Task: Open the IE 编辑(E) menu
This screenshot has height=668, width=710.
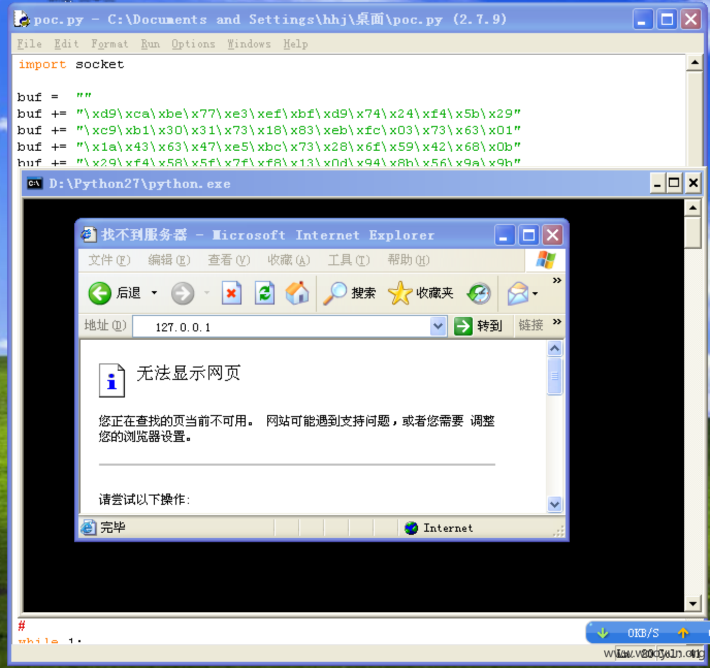Action: 169,260
